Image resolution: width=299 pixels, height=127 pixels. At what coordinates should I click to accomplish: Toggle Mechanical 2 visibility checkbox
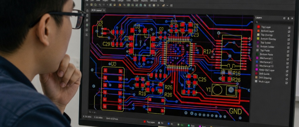tap(288, 63)
